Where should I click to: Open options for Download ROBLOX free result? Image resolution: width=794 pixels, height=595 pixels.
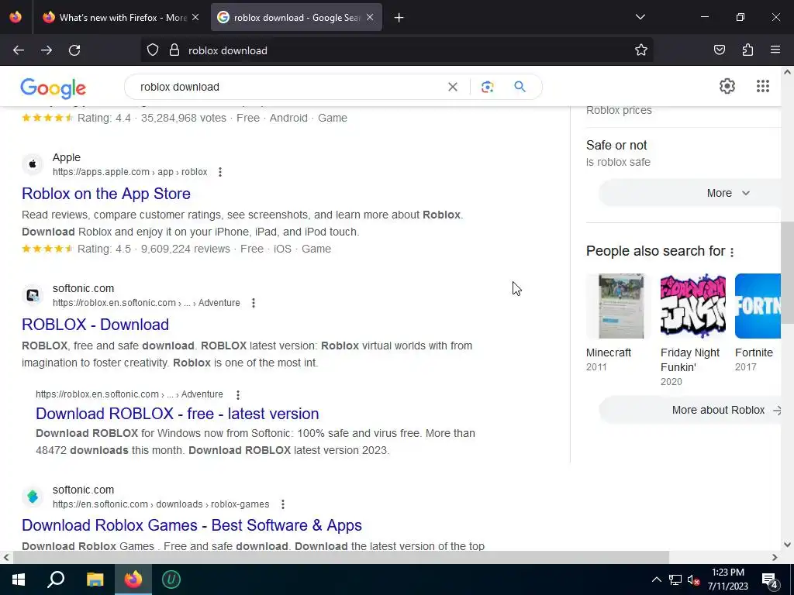pos(237,394)
